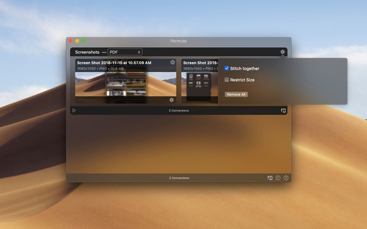The width and height of the screenshot is (367, 229).
Task: Click the '1680x1050 • PNG • 10.8 MB' info text
Action: pyautogui.click(x=100, y=68)
